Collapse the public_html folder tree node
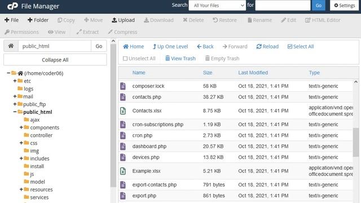This screenshot has height=203, width=361. coord(15,112)
